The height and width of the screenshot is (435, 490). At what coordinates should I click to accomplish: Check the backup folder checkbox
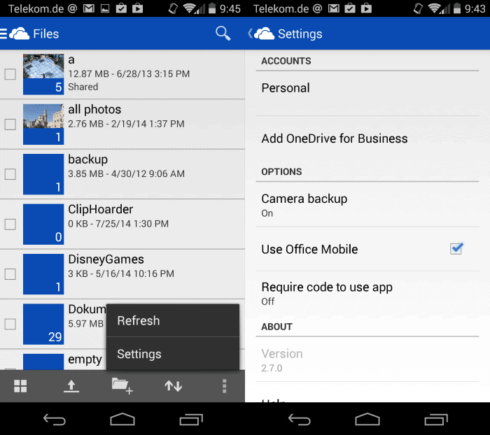(x=10, y=174)
